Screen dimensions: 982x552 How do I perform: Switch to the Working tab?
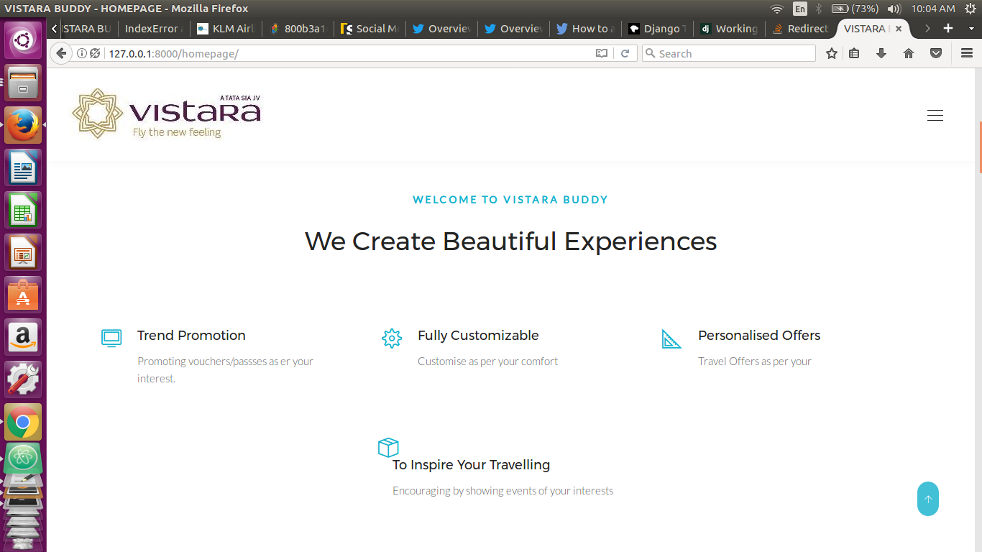click(729, 29)
